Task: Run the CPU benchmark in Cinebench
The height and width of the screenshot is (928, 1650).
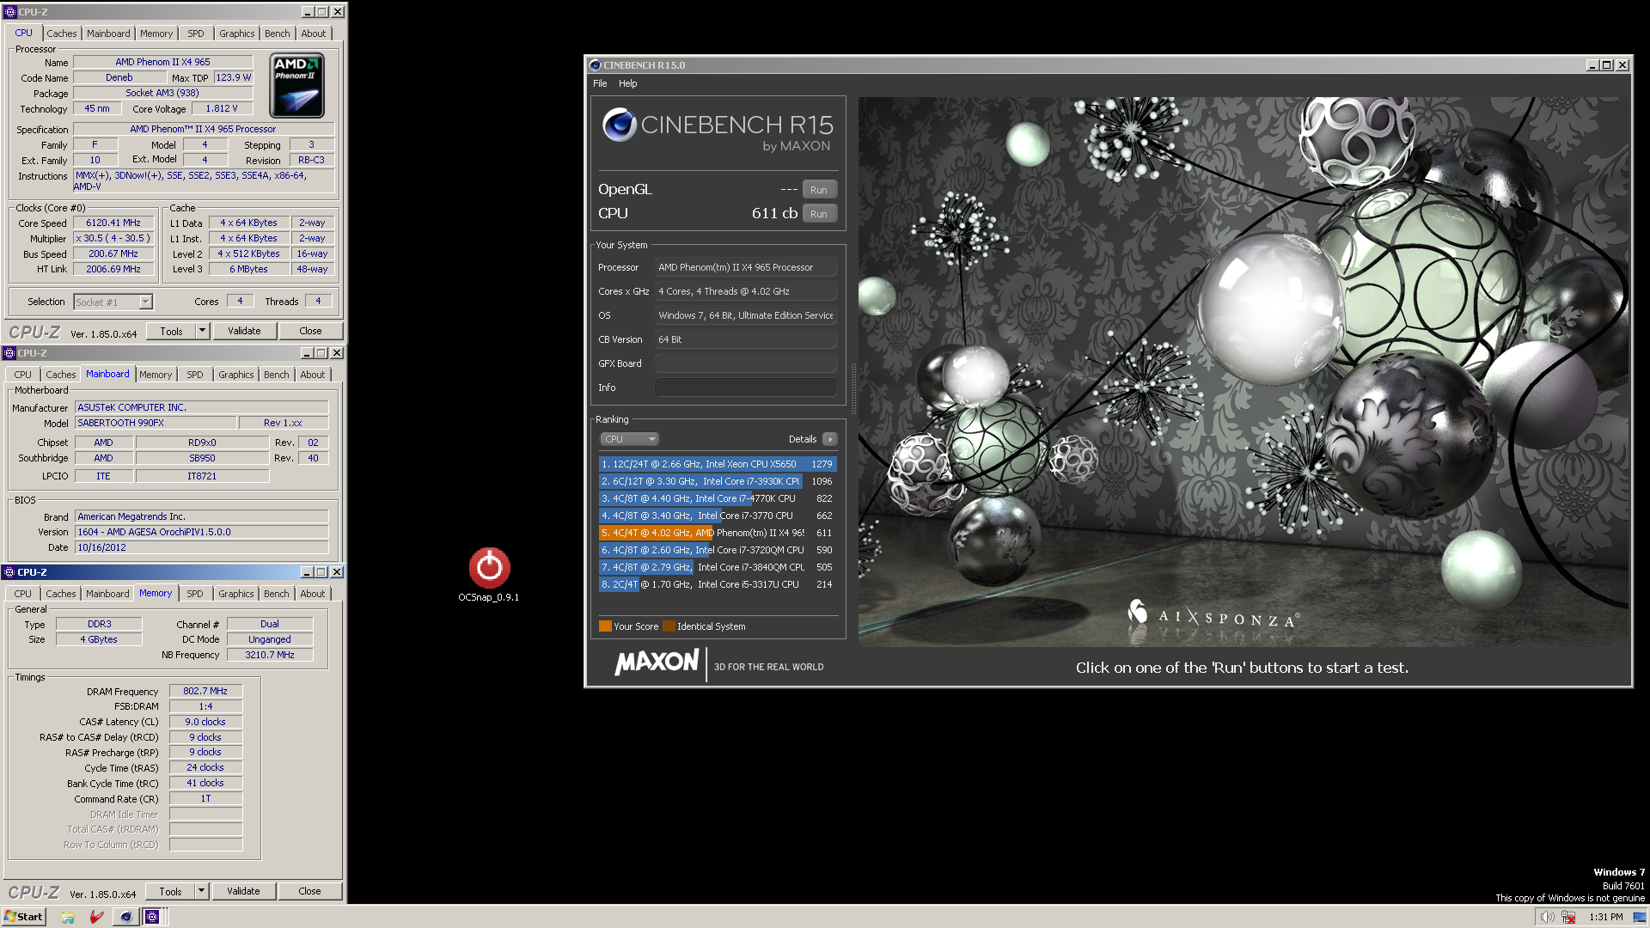Action: (819, 214)
